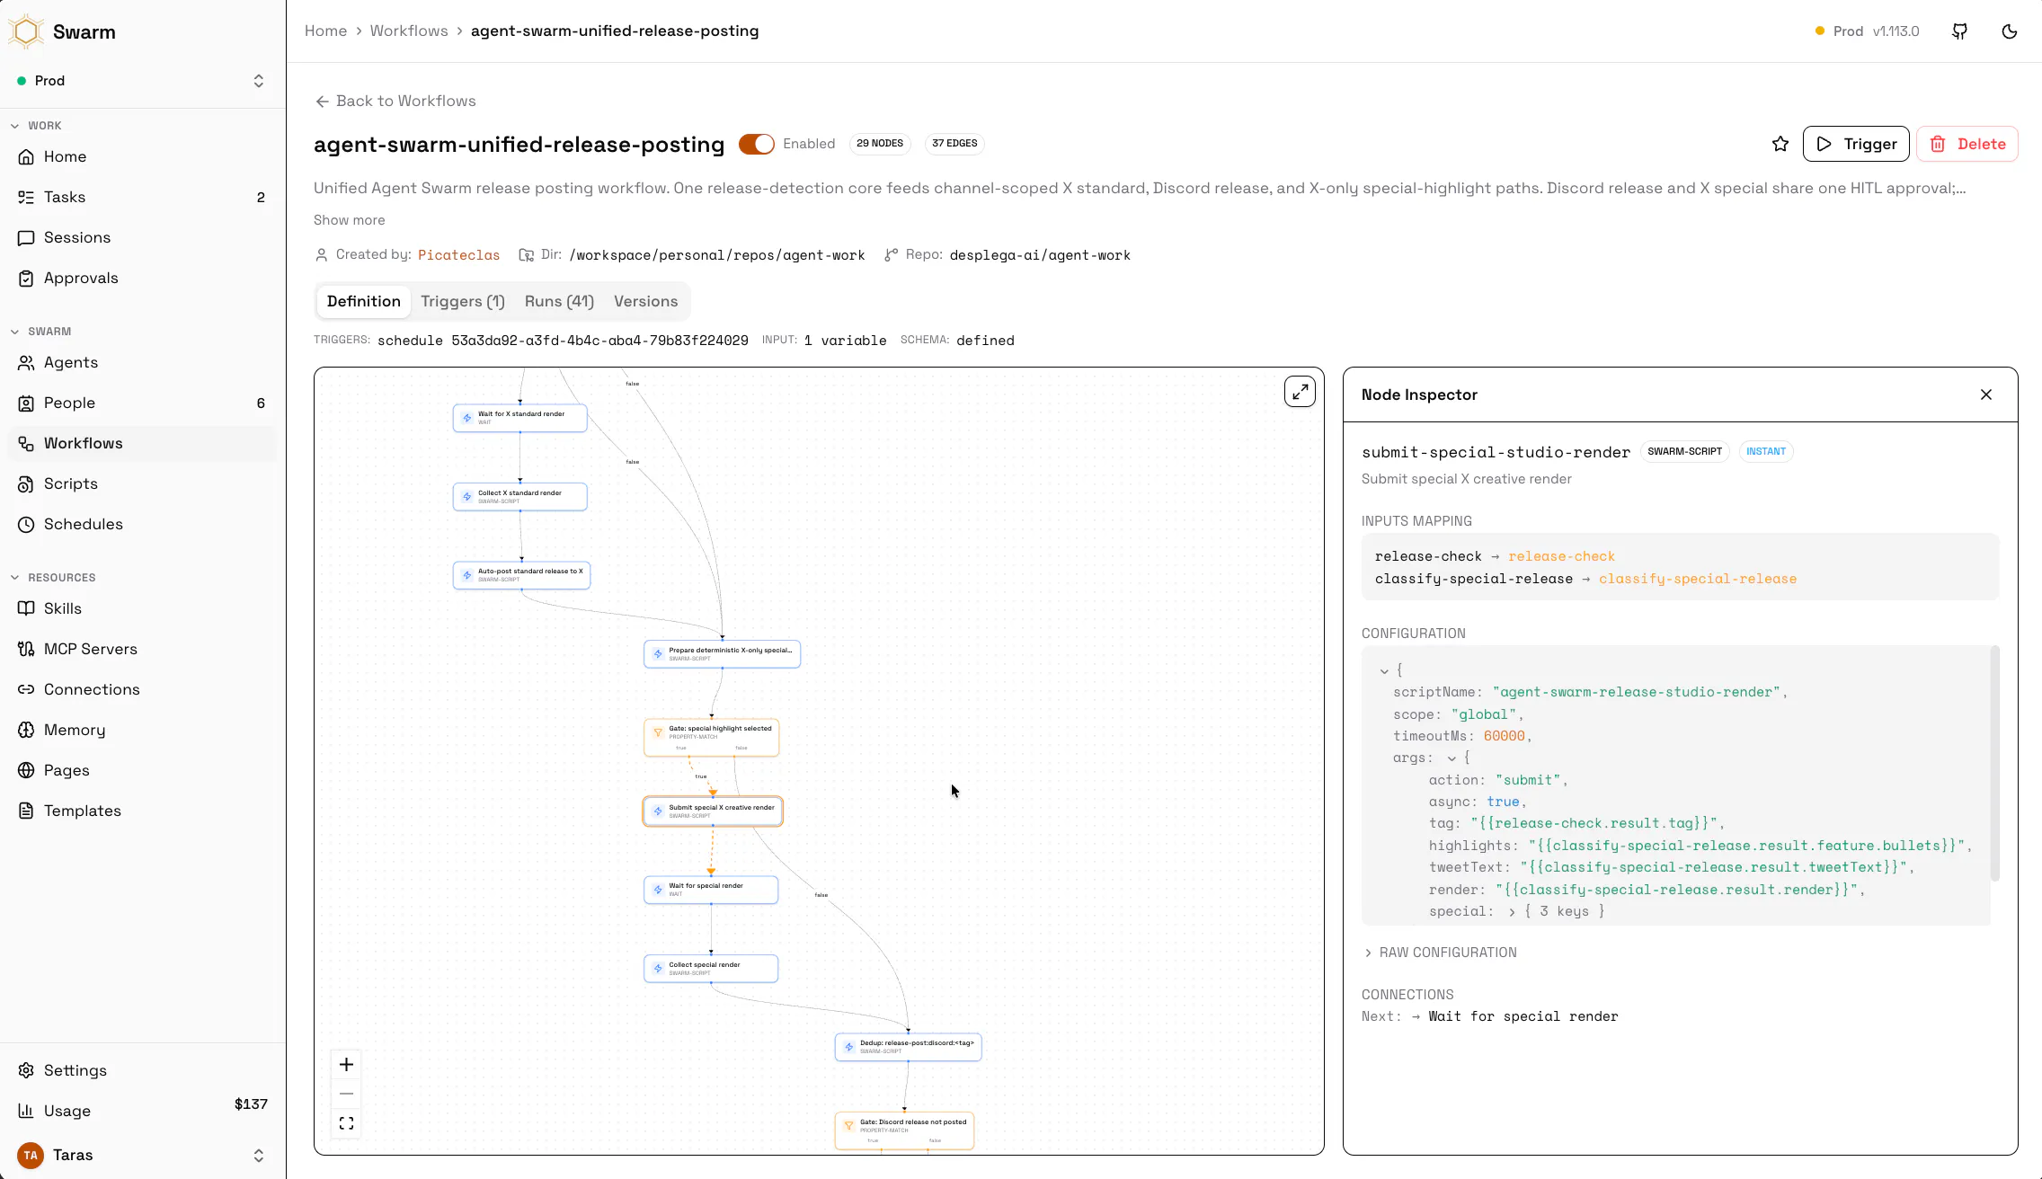The height and width of the screenshot is (1179, 2042).
Task: Show more of the workflow description
Action: 349,220
